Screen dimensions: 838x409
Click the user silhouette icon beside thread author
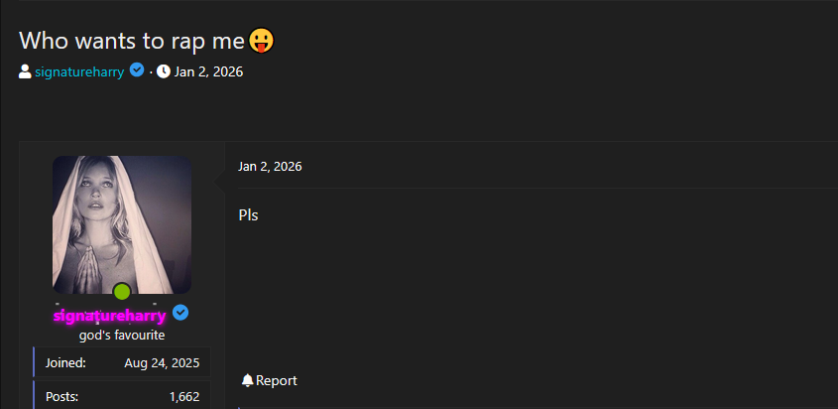pyautogui.click(x=25, y=71)
